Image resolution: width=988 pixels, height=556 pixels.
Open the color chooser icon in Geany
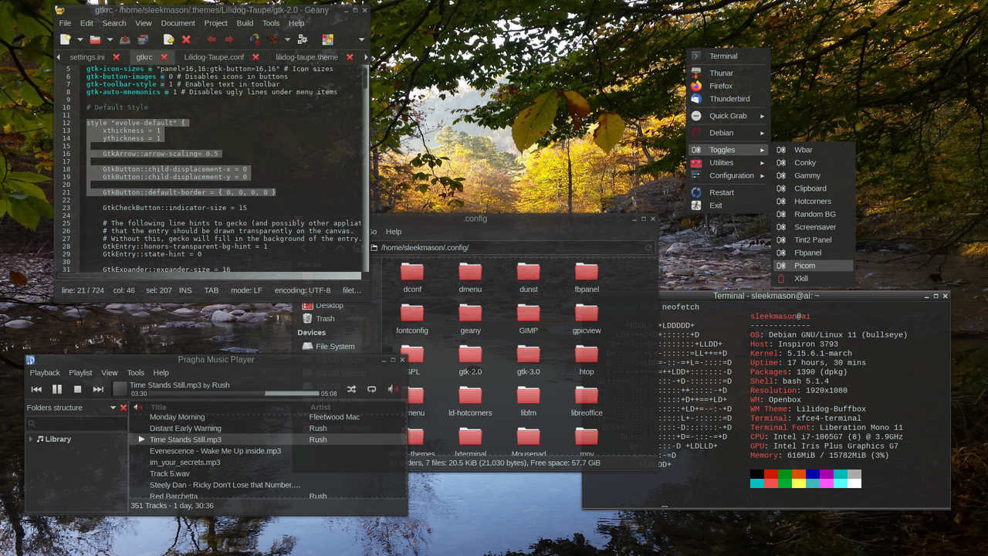[x=327, y=39]
